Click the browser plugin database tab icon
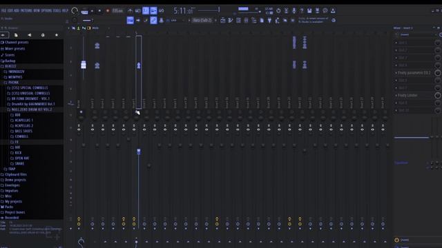Viewport: 442px width, 248px height. pyautogui.click(x=43, y=35)
